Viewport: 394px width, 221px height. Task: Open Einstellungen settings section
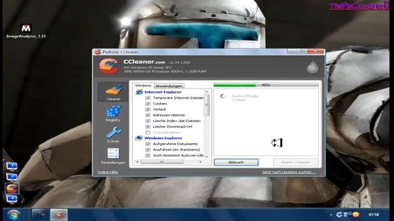click(113, 156)
